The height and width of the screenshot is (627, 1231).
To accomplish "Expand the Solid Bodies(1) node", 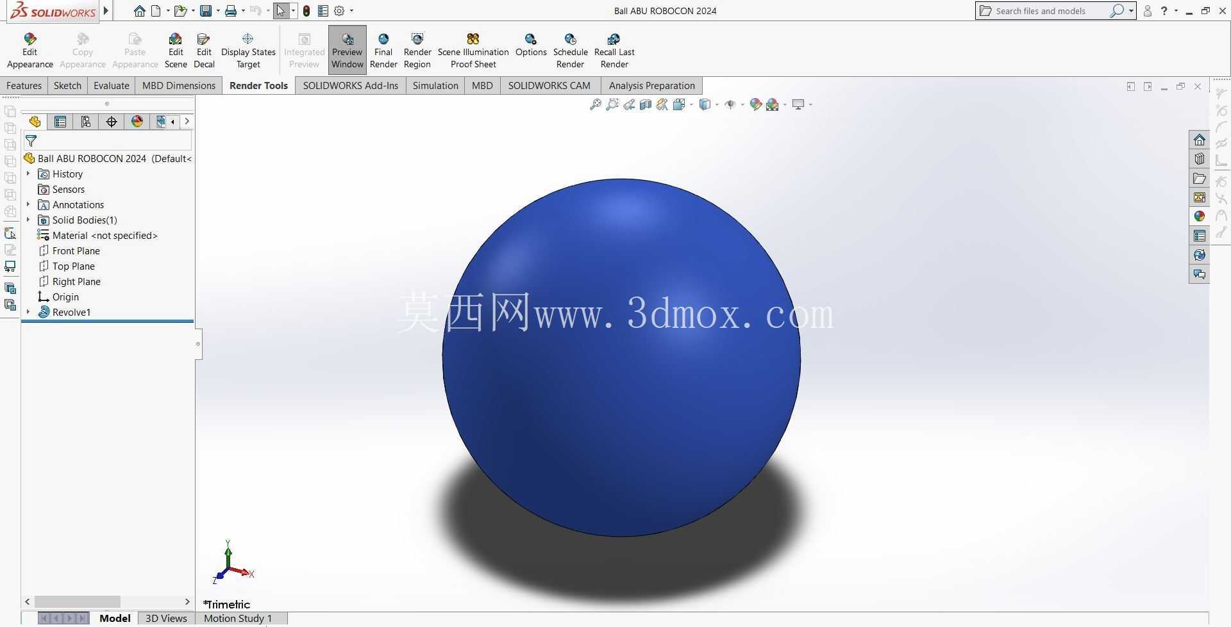I will pyautogui.click(x=28, y=220).
